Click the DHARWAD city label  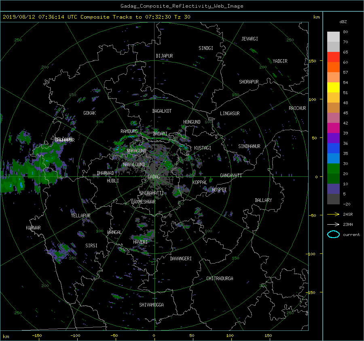point(105,173)
